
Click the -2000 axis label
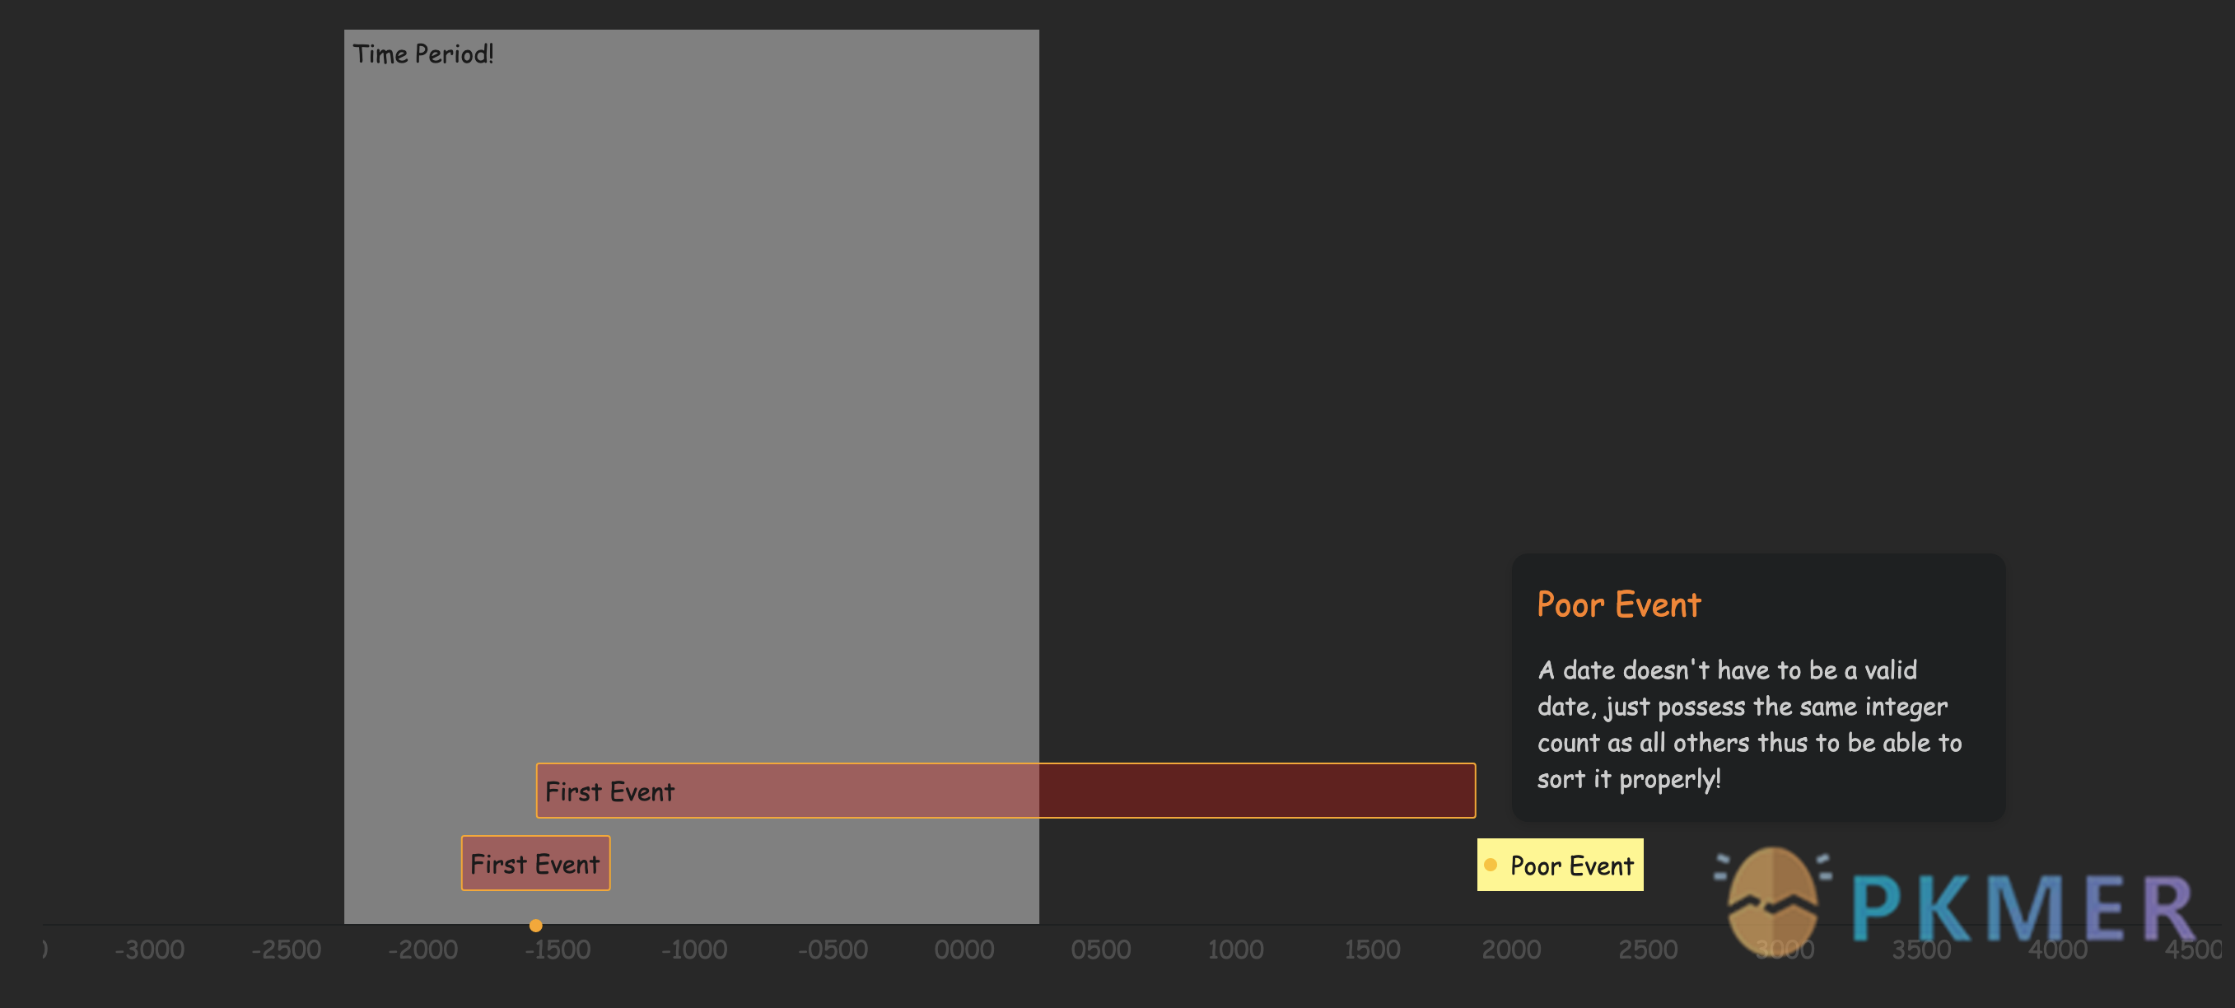422,950
